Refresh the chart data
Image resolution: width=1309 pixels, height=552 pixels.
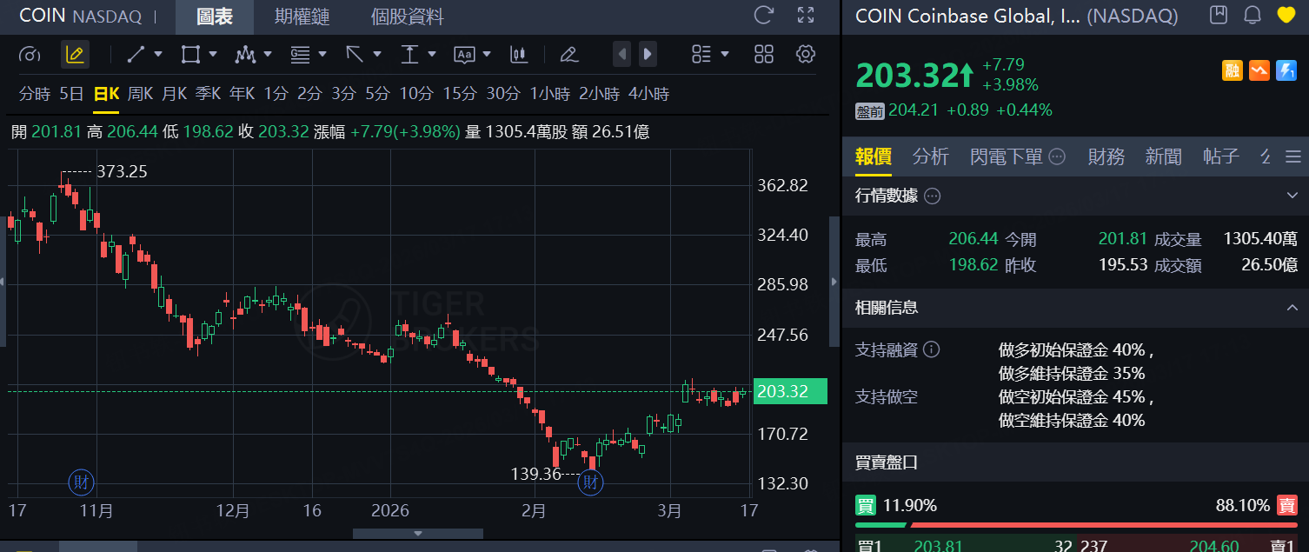[764, 15]
